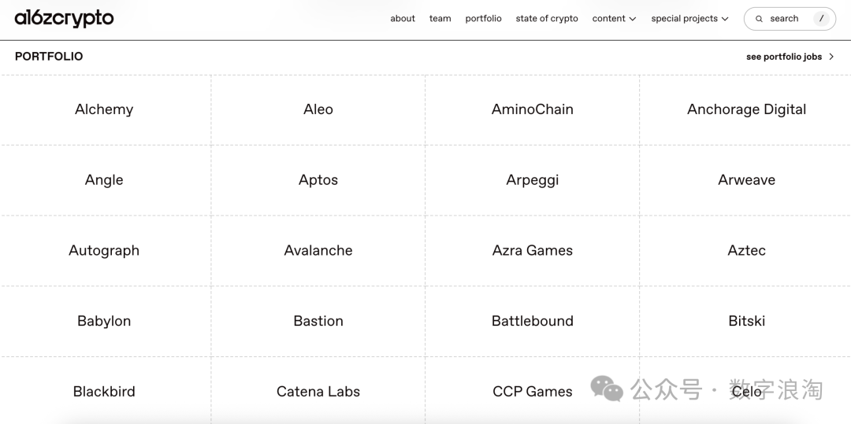851x424 pixels.
Task: Open state of crypto page
Action: (547, 19)
